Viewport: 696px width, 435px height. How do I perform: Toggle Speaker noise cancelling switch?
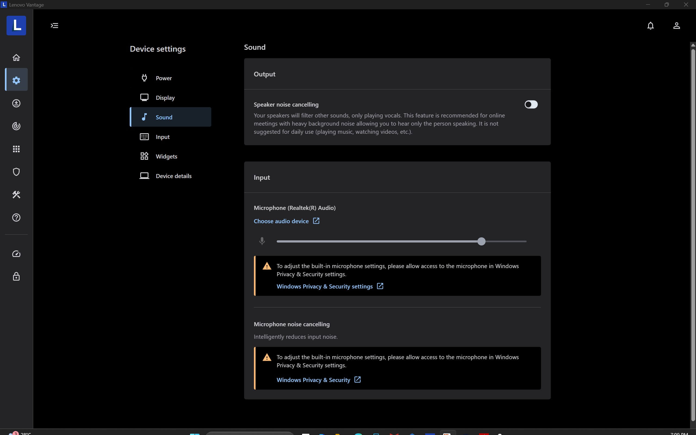[x=531, y=104]
